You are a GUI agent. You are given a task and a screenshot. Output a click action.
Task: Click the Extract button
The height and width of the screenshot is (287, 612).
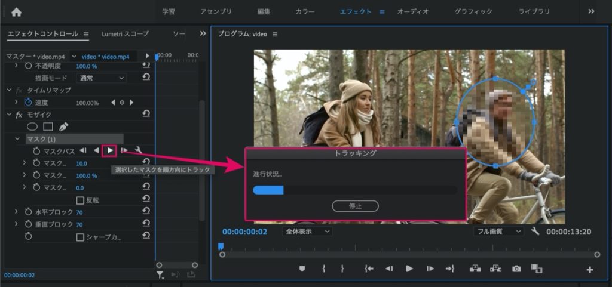pyautogui.click(x=496, y=269)
